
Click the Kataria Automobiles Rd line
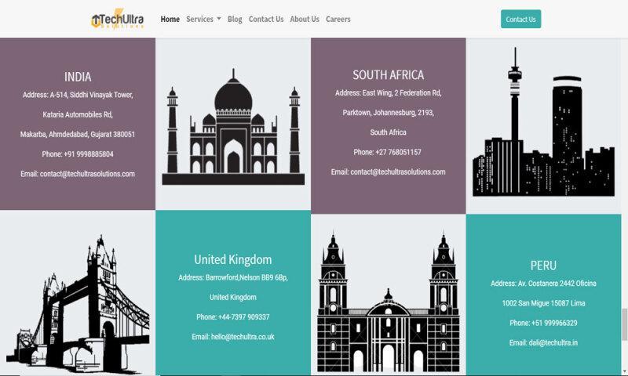click(78, 114)
